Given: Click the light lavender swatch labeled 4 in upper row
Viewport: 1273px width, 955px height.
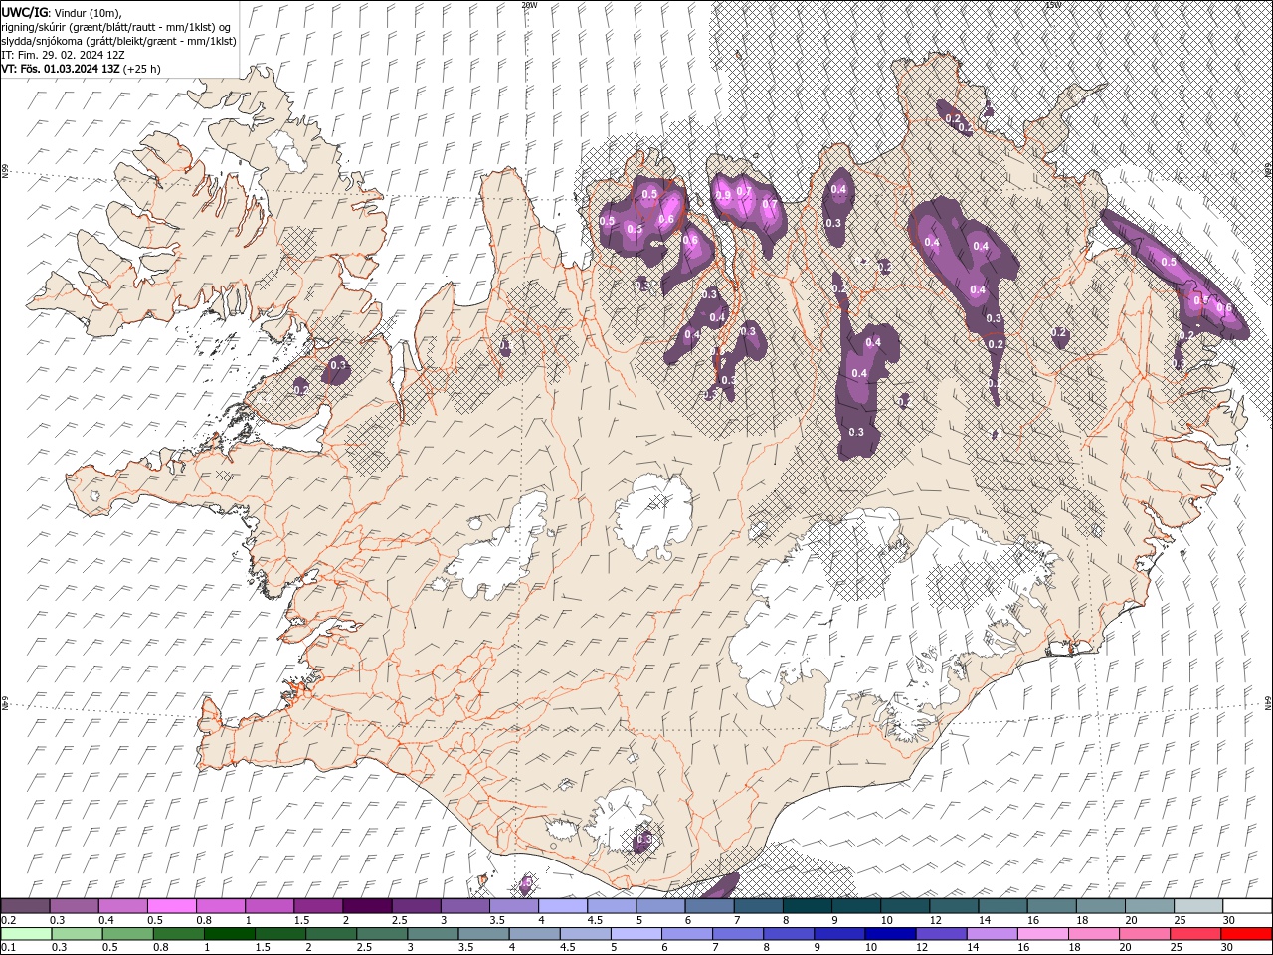Looking at the screenshot, I should coord(563,906).
